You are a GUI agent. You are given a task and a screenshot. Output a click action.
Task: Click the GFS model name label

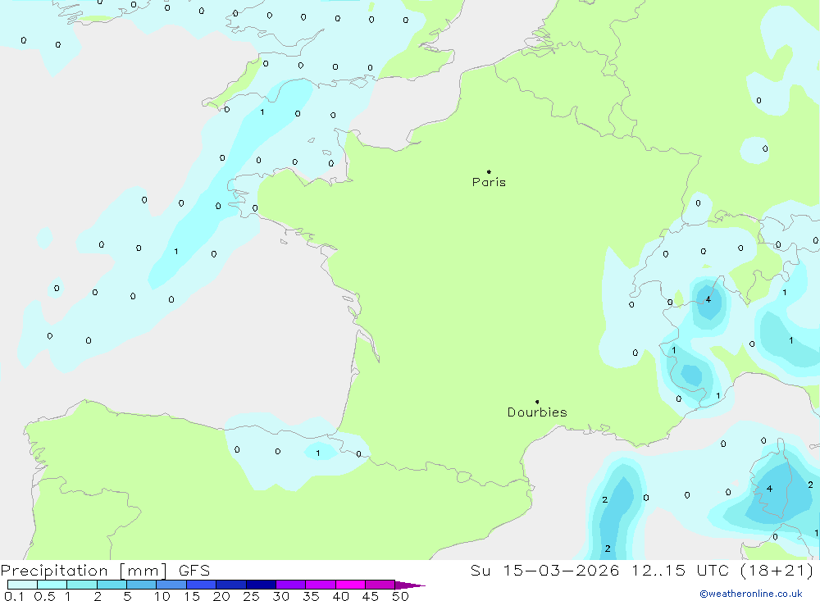point(194,571)
